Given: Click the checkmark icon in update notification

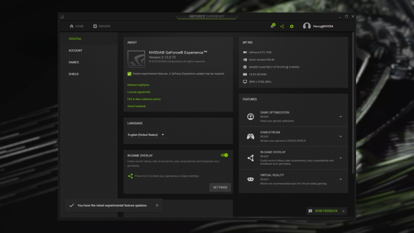Looking at the screenshot, I should coord(71,205).
